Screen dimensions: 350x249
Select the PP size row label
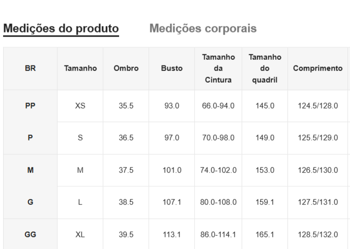[30, 106]
